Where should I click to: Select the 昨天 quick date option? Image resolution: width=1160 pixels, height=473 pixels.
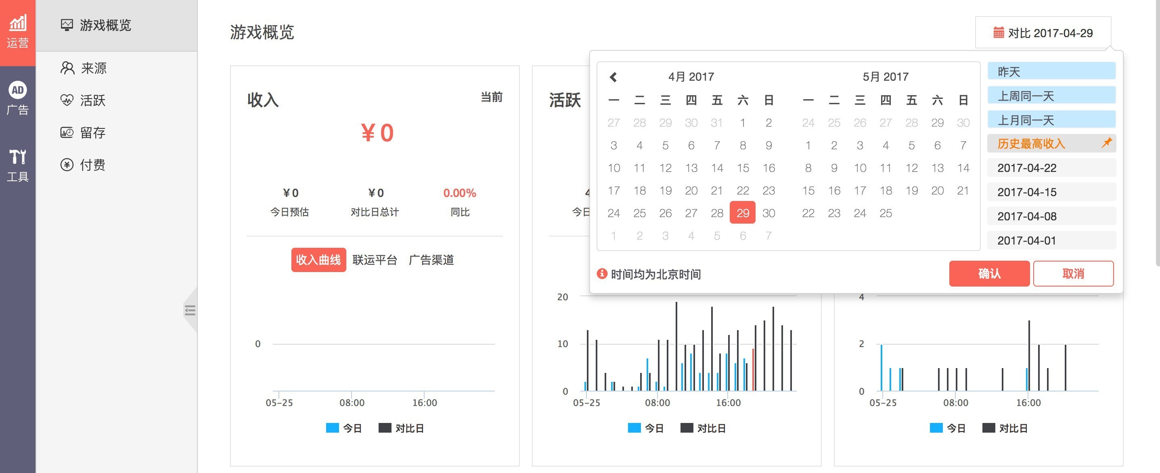tap(1051, 71)
